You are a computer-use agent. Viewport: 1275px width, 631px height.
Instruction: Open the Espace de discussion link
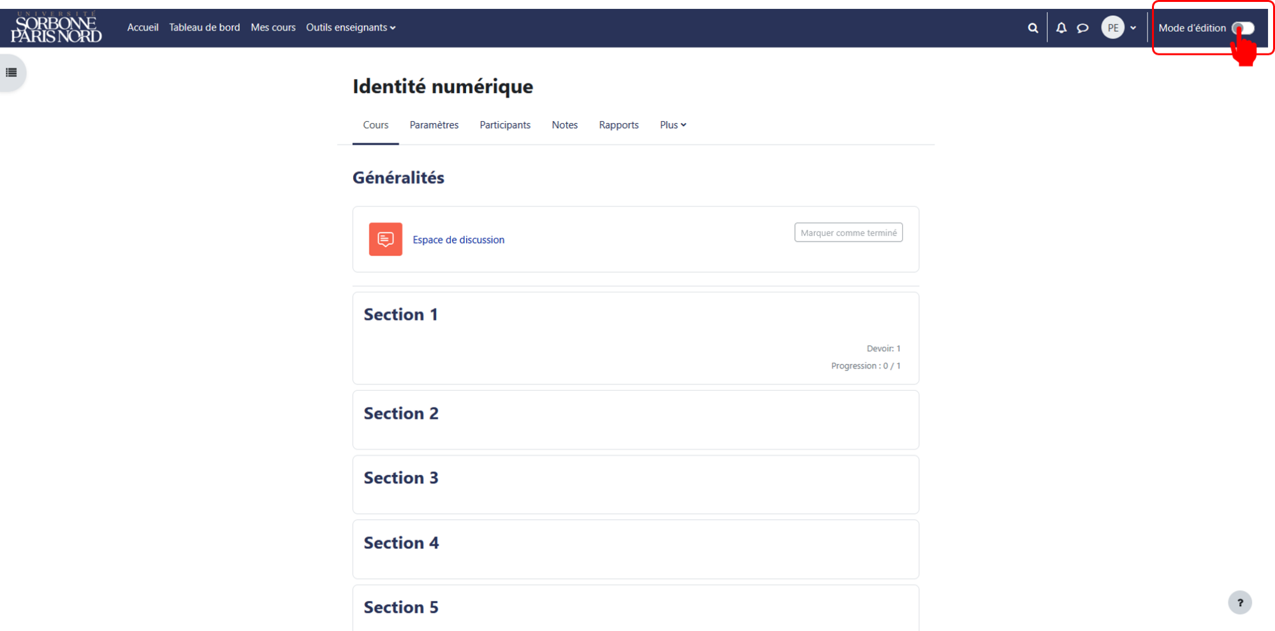click(x=458, y=240)
